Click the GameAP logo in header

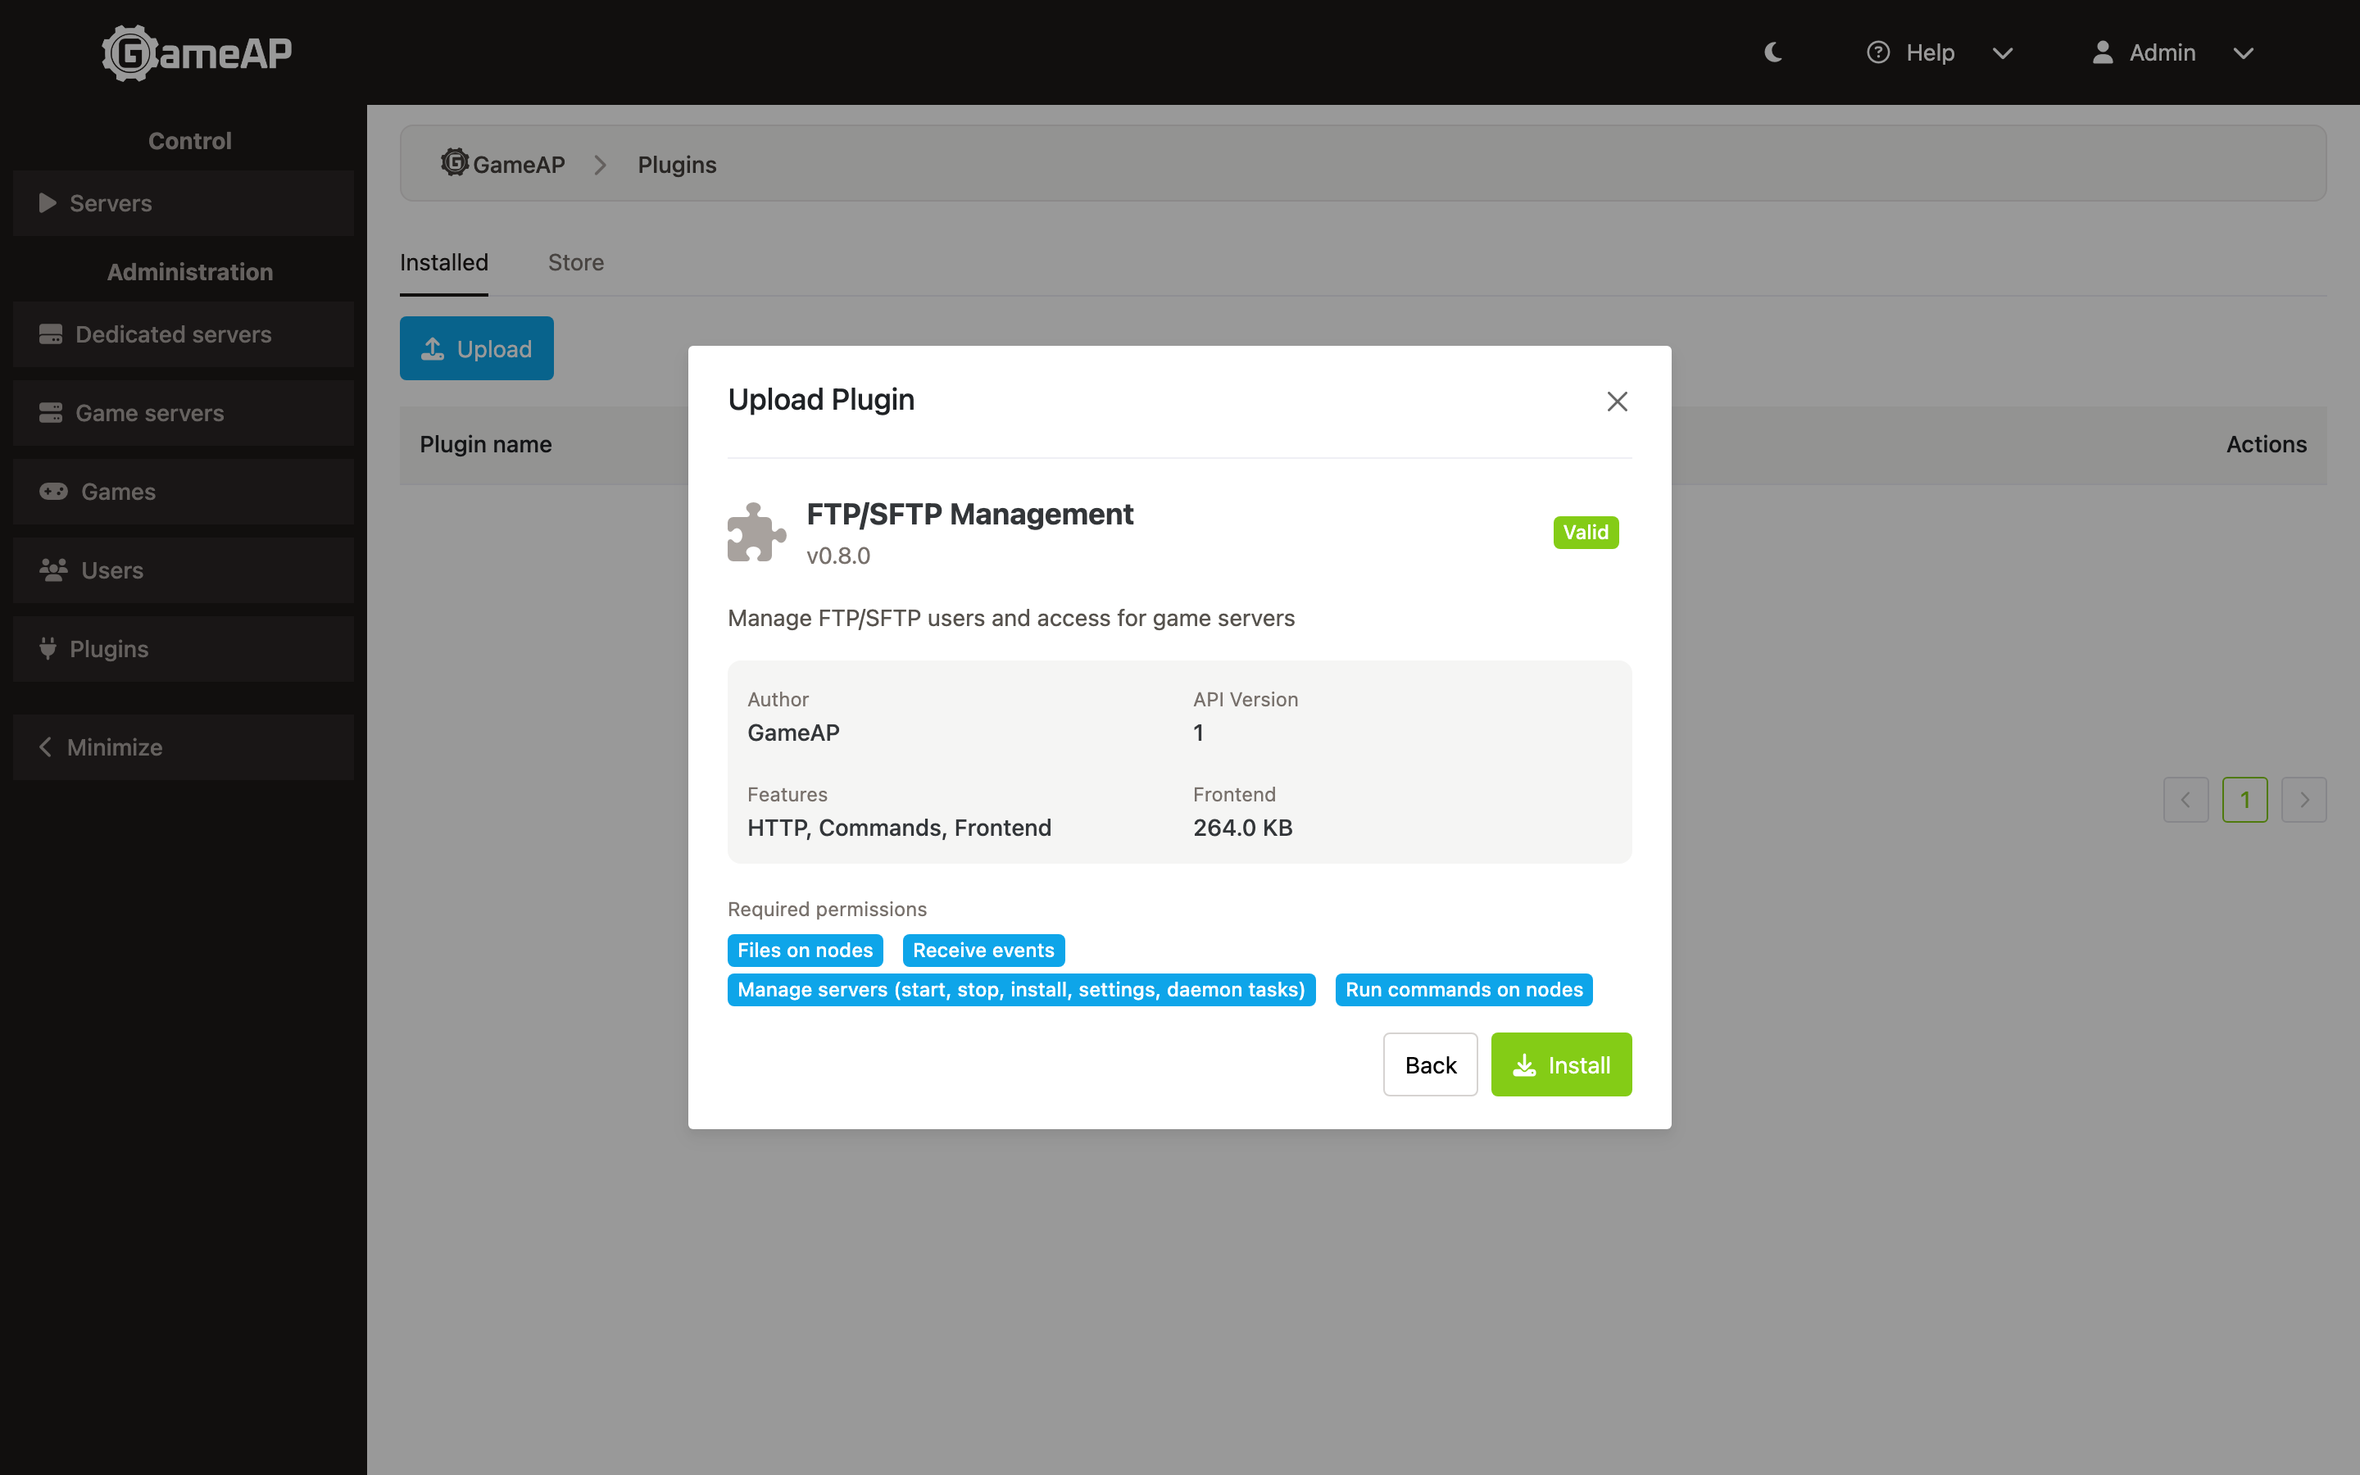coord(197,52)
